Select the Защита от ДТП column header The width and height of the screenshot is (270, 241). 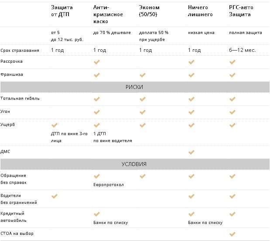point(62,11)
